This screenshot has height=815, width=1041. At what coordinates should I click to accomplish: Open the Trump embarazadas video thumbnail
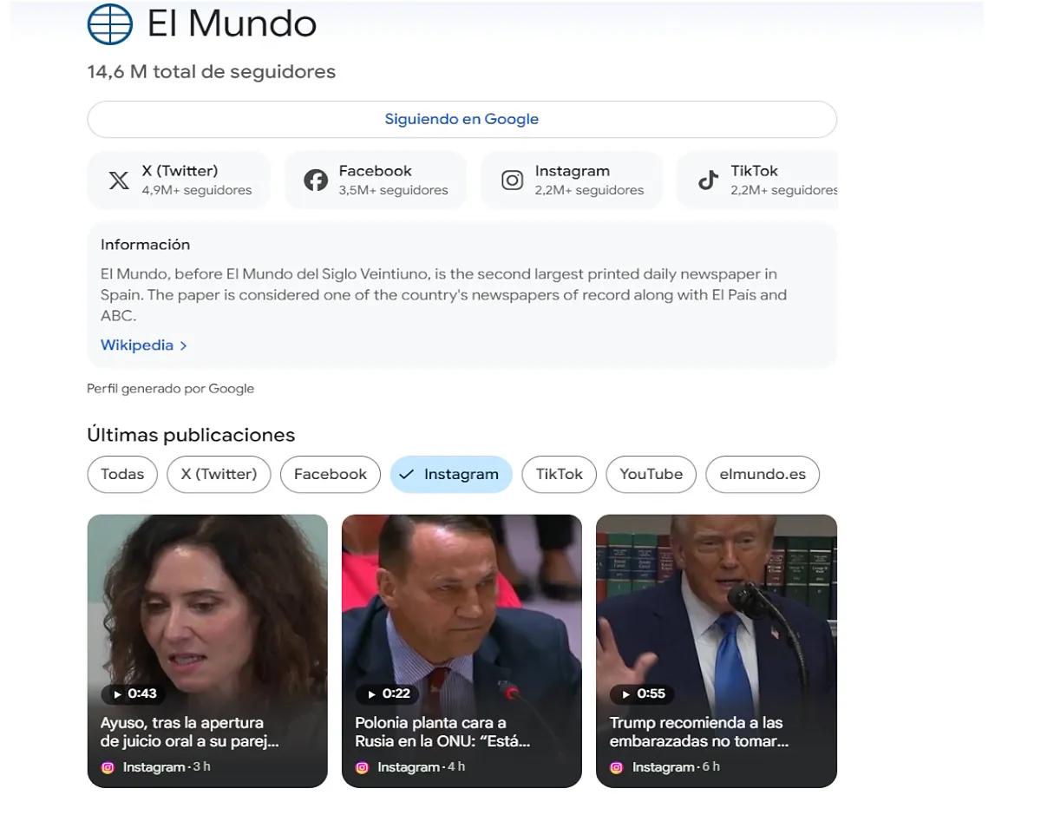click(717, 651)
